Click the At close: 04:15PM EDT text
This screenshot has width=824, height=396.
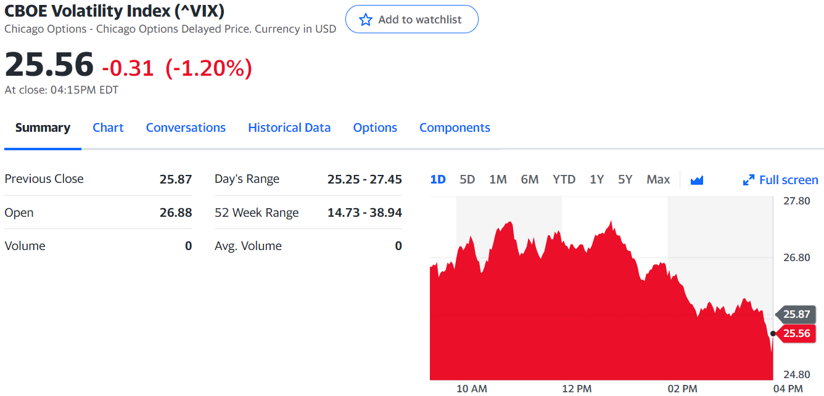click(61, 90)
